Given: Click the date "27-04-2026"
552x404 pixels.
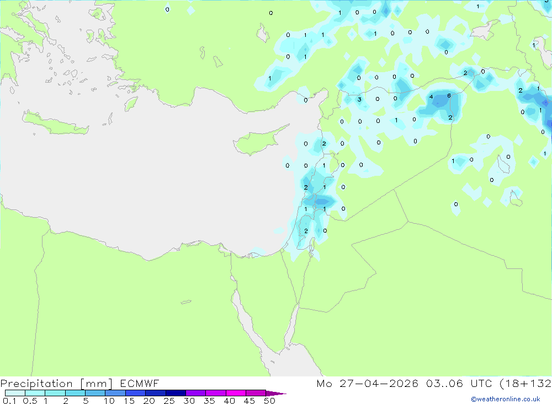Looking at the screenshot, I should (x=379, y=383).
